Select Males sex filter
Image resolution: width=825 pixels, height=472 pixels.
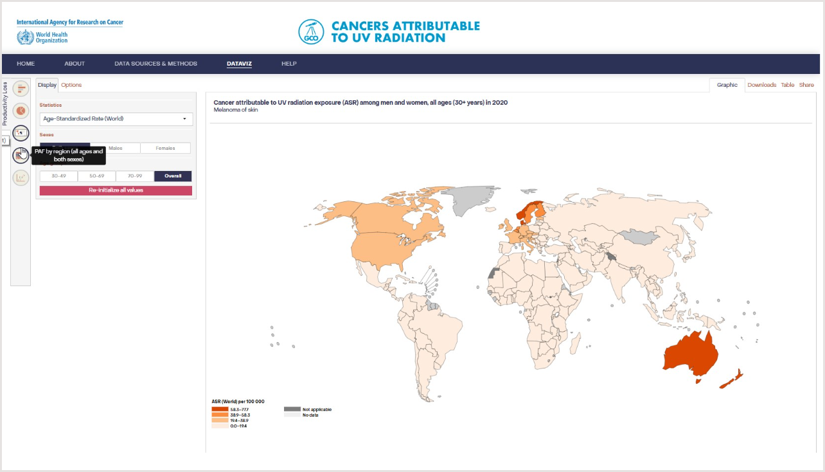pyautogui.click(x=115, y=148)
